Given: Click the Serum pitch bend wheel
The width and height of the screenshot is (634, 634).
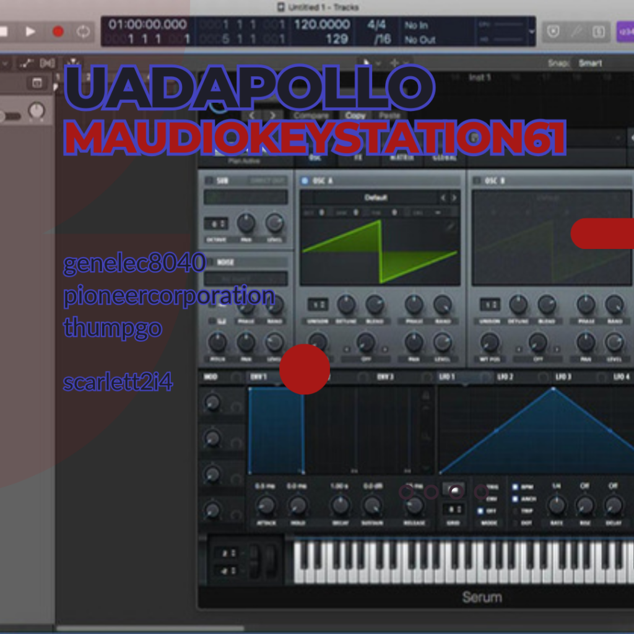Looking at the screenshot, I should coord(254,560).
